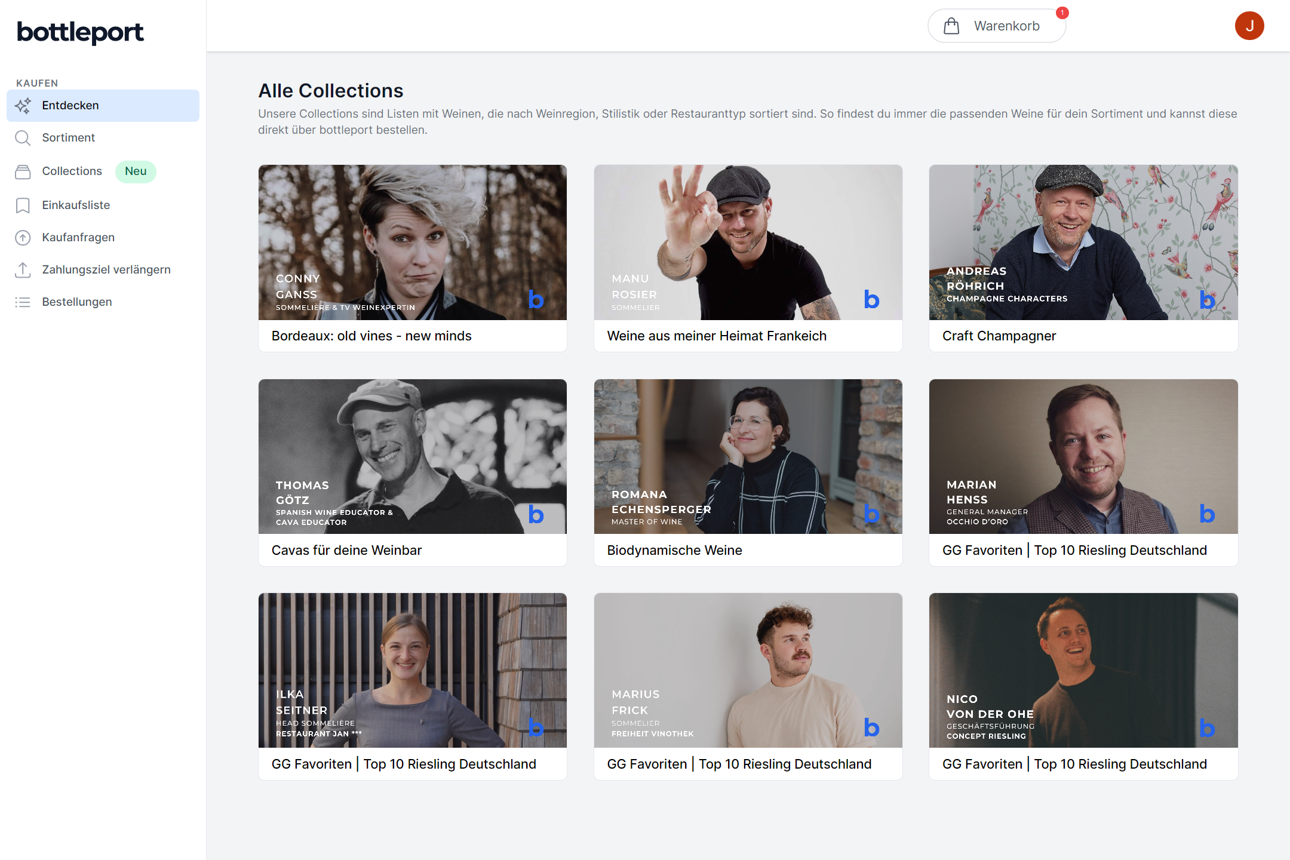This screenshot has width=1290, height=860.
Task: Click the blue b logo on Nico von der Ohe card
Action: tap(1207, 727)
